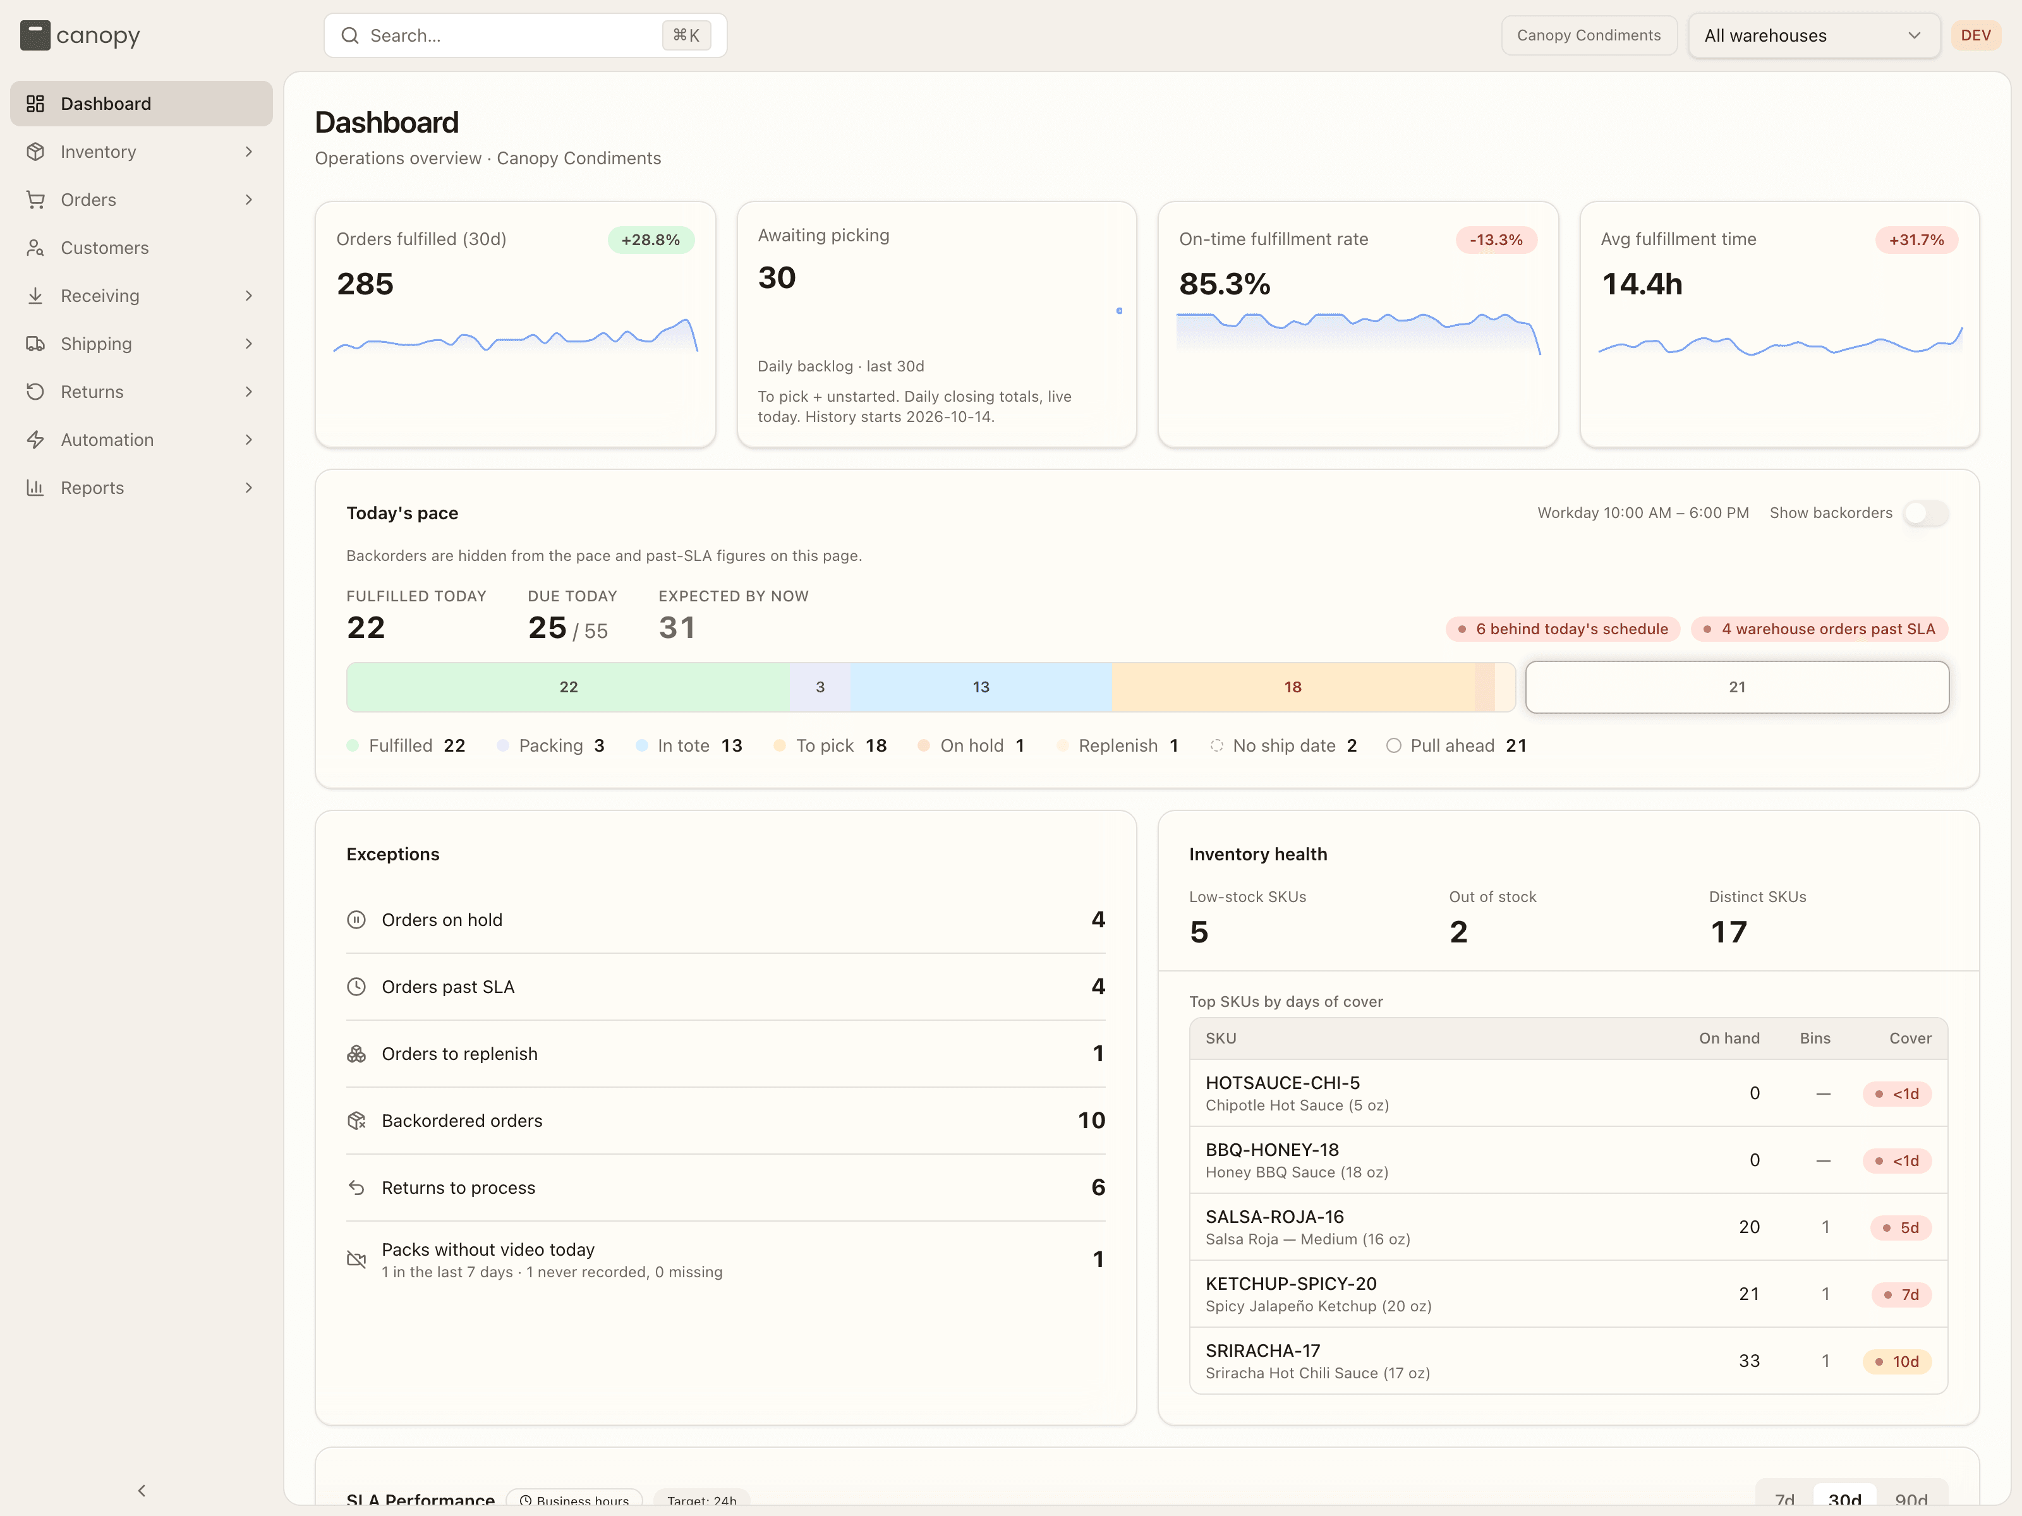Click the green Fulfilled 22 bar segment
The height and width of the screenshot is (1516, 2022).
[x=567, y=687]
